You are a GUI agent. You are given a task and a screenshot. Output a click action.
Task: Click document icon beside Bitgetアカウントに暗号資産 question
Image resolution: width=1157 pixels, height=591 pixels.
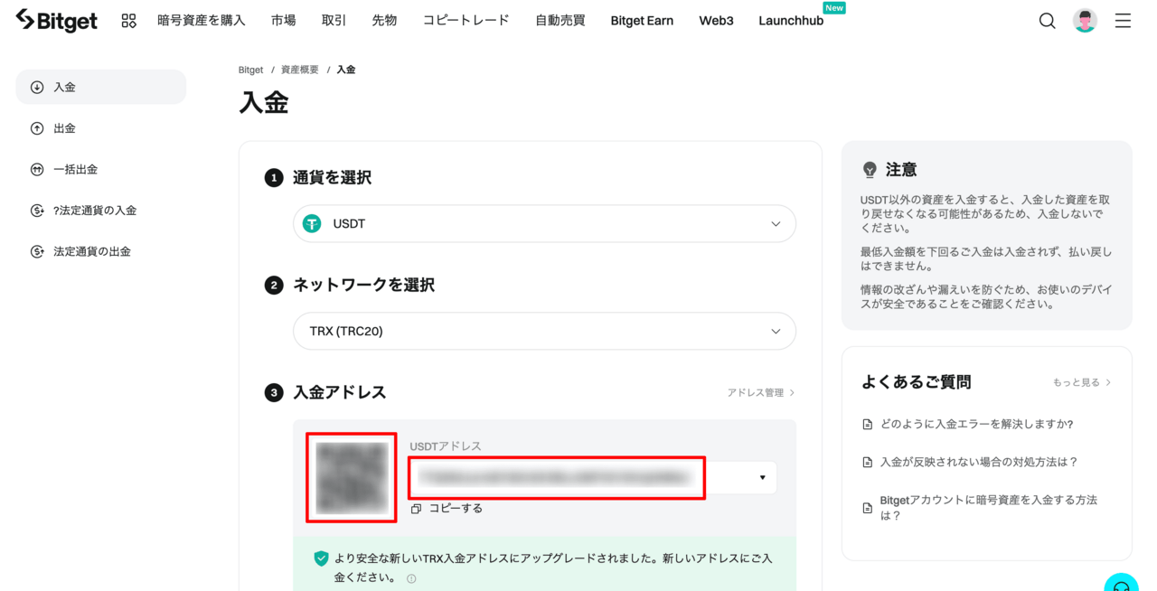(x=868, y=508)
